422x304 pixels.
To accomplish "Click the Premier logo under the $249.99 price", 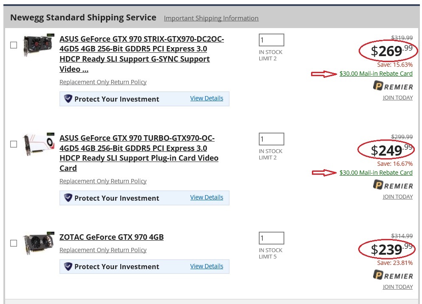I will pos(393,185).
